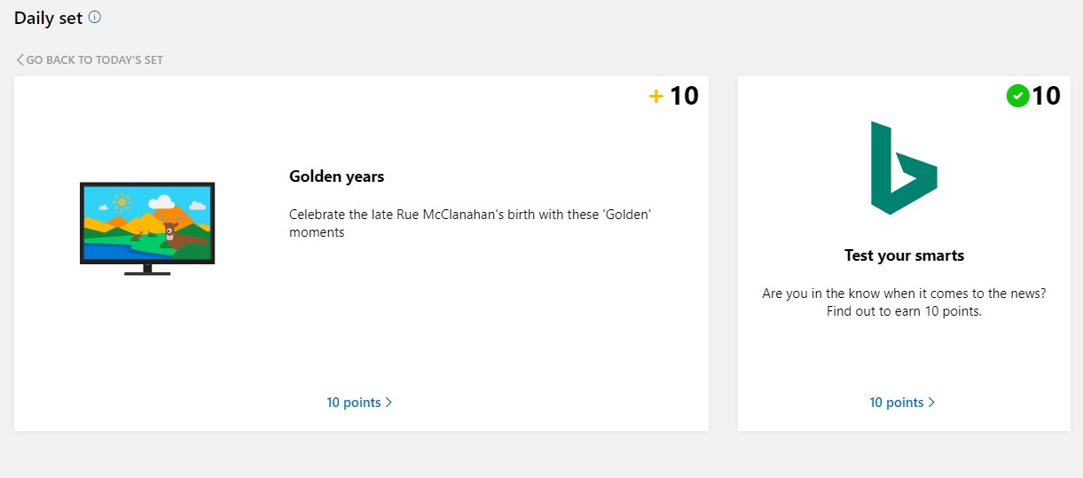Click the green checkmark completed badge
The image size is (1083, 478).
coord(1017,96)
